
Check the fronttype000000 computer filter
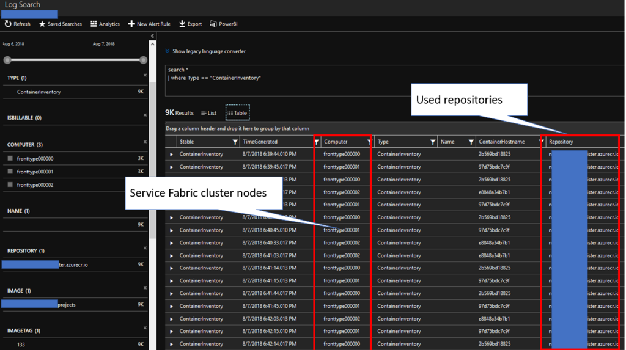[10, 158]
